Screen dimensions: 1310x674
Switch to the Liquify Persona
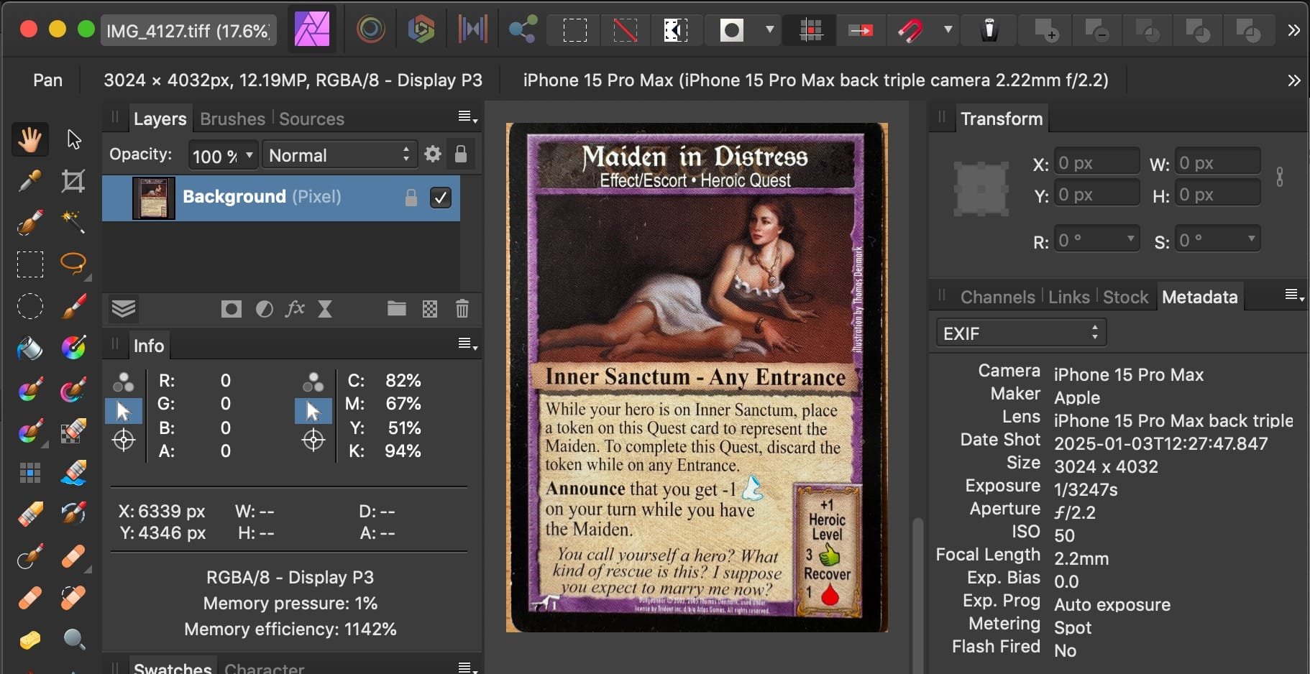(x=371, y=29)
